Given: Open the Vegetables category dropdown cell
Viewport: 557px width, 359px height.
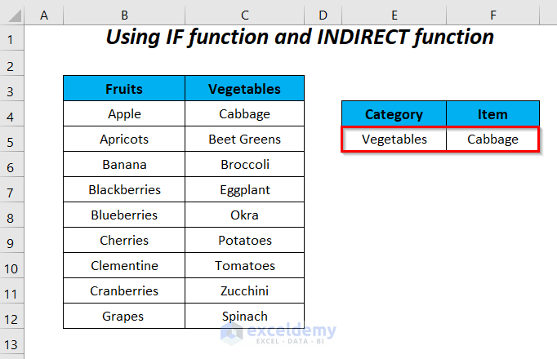Looking at the screenshot, I should click(x=394, y=140).
